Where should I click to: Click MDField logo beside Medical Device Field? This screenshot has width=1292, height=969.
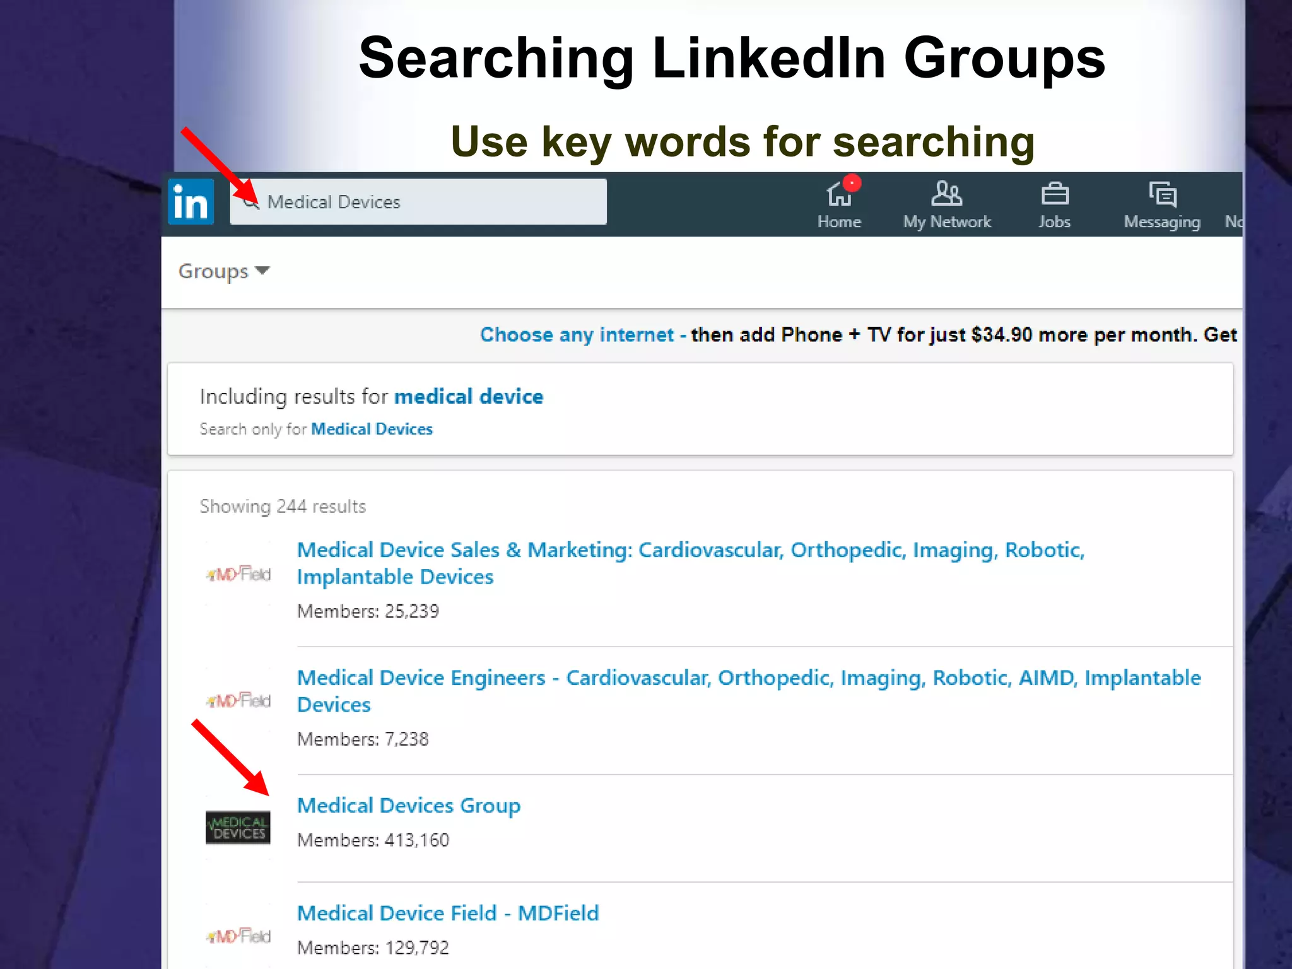click(x=238, y=936)
